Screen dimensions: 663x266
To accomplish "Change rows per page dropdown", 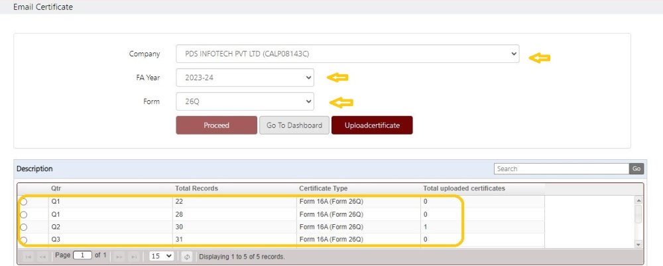I will pyautogui.click(x=162, y=256).
